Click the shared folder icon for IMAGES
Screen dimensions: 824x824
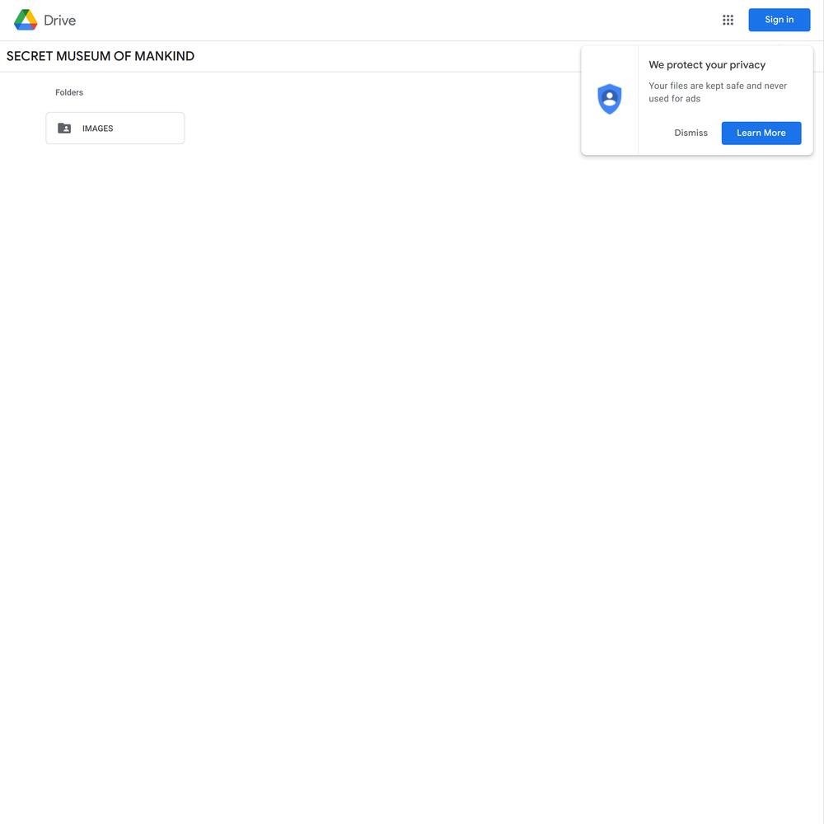coord(64,129)
